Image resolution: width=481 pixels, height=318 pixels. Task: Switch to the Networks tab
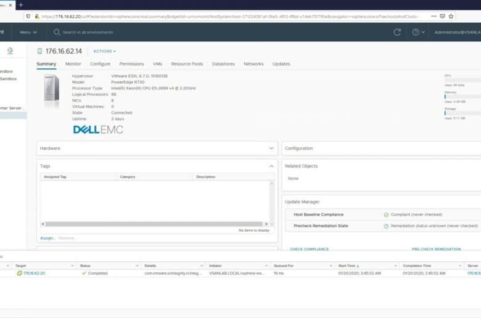[253, 63]
